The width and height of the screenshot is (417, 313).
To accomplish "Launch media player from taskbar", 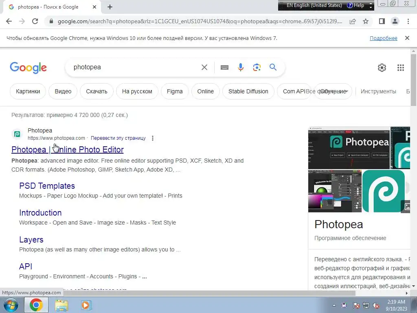I will pos(86,305).
